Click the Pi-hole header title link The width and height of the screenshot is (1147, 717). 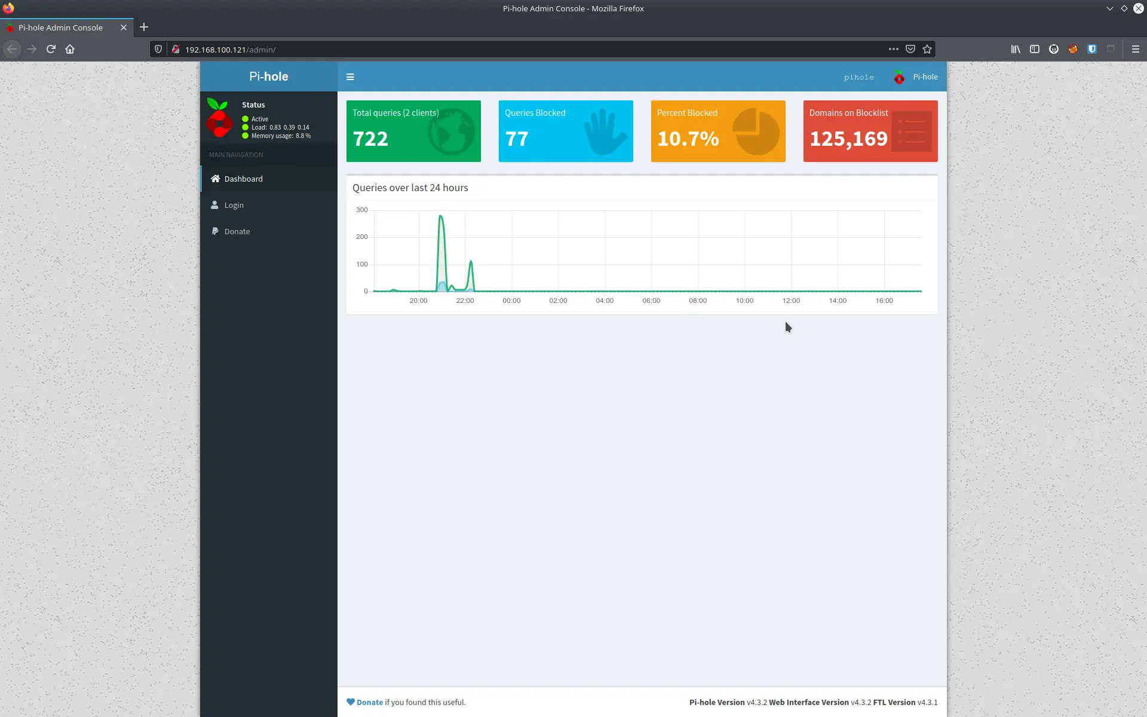click(x=268, y=76)
